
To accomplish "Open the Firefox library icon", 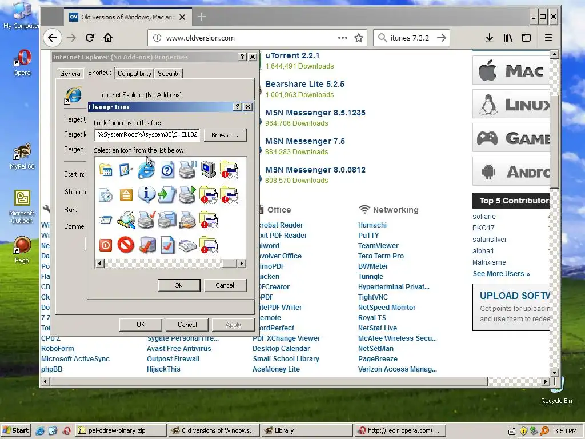I will coord(508,38).
